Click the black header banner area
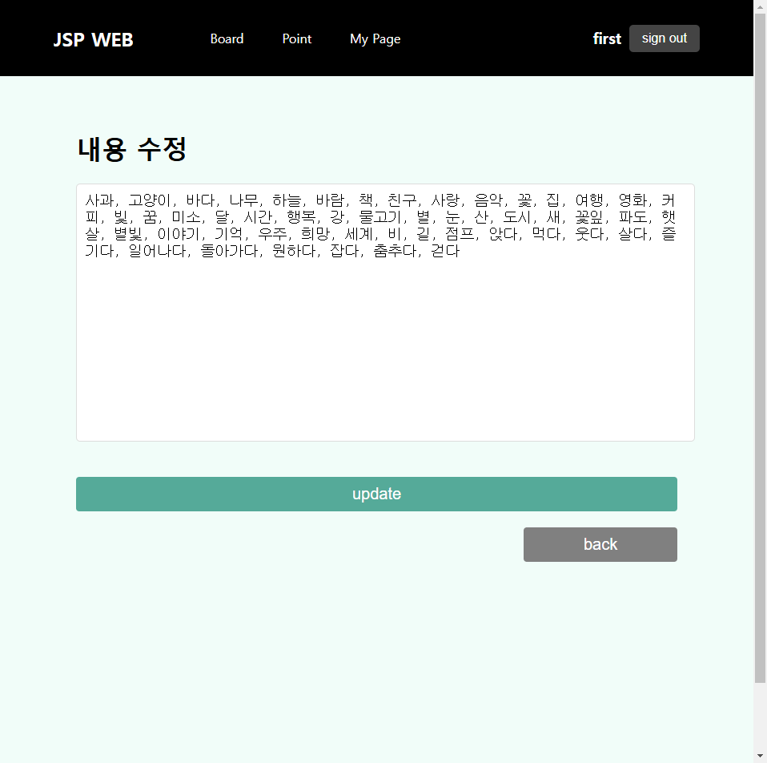 [480, 38]
